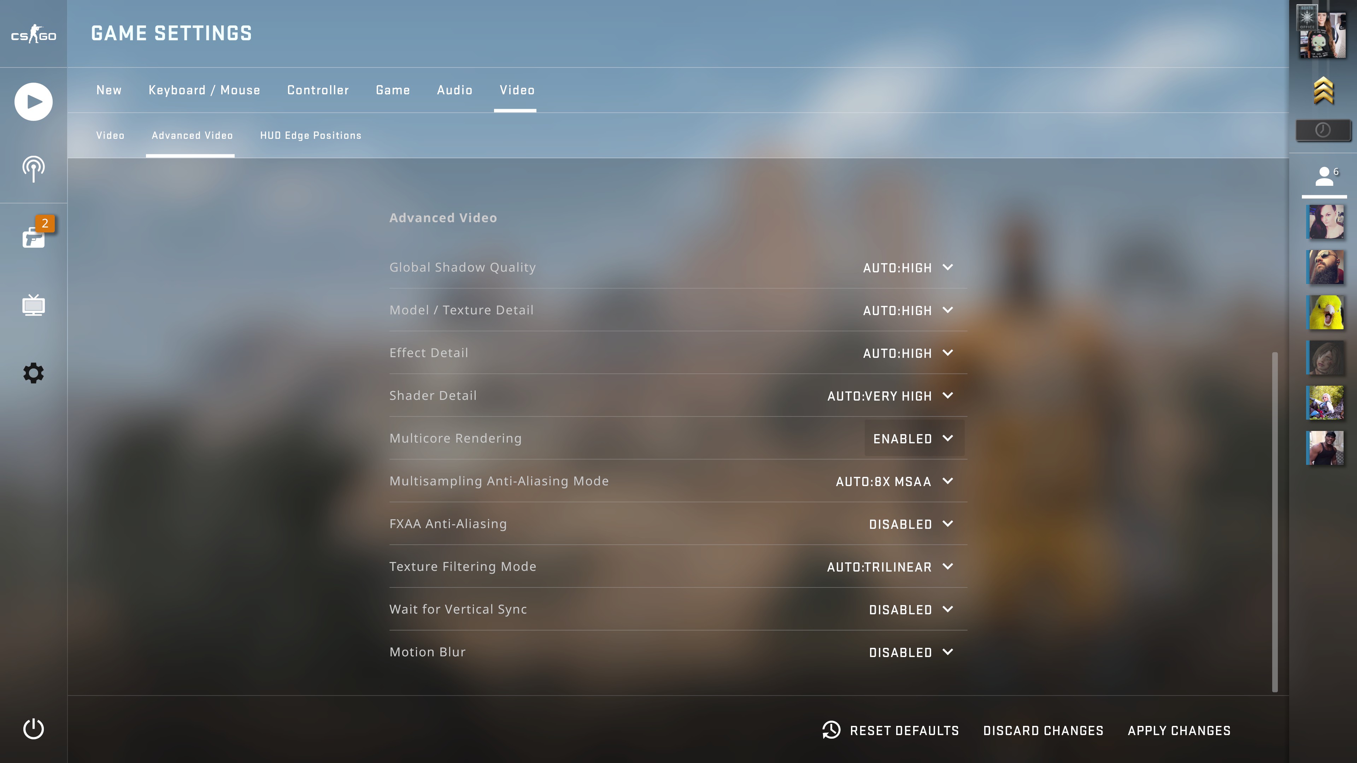Image resolution: width=1357 pixels, height=763 pixels.
Task: Click the settings gear icon
Action: click(x=33, y=373)
